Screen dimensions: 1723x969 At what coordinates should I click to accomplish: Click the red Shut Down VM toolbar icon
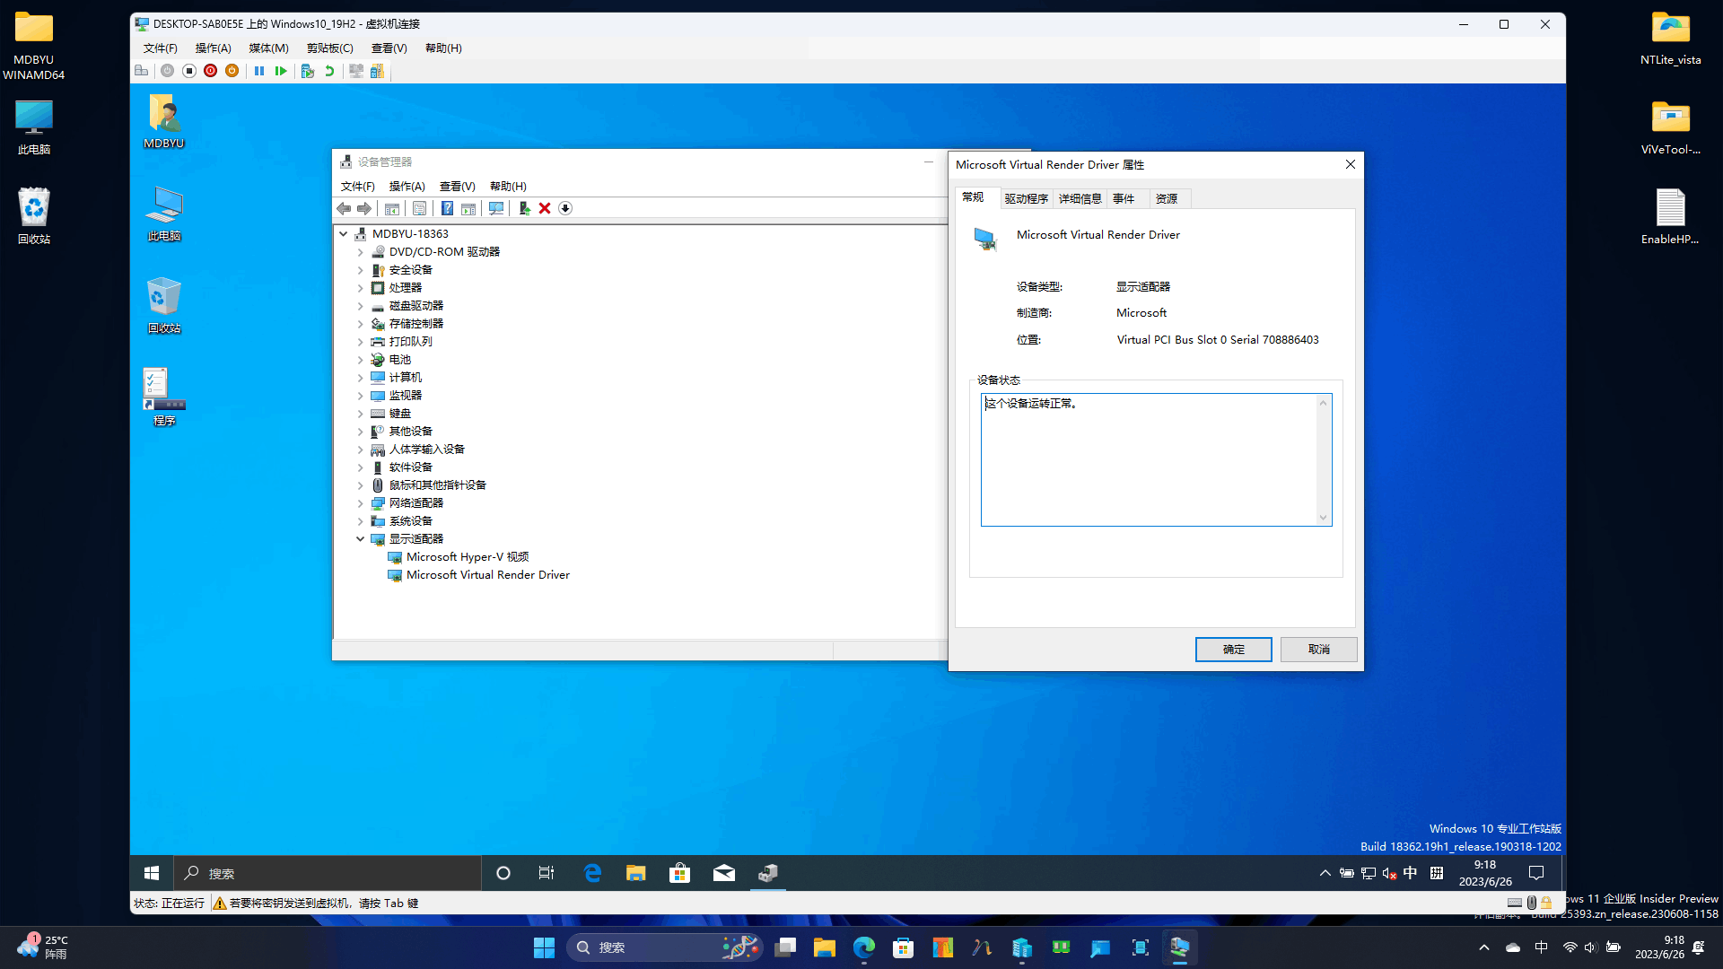210,71
